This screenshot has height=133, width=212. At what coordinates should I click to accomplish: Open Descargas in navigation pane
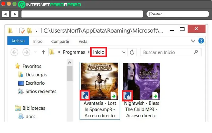[36, 75]
